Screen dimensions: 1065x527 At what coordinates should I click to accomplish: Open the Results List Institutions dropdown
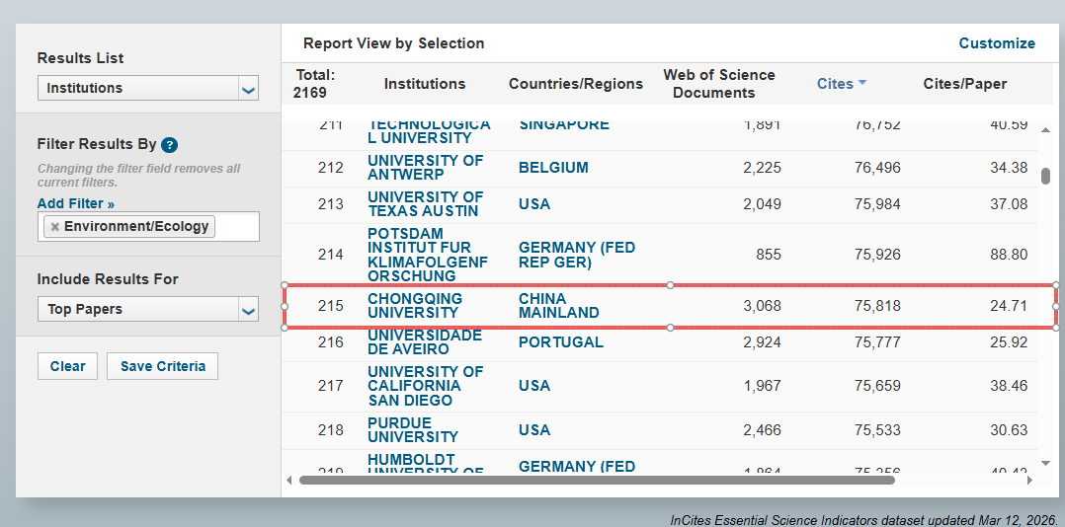point(148,88)
